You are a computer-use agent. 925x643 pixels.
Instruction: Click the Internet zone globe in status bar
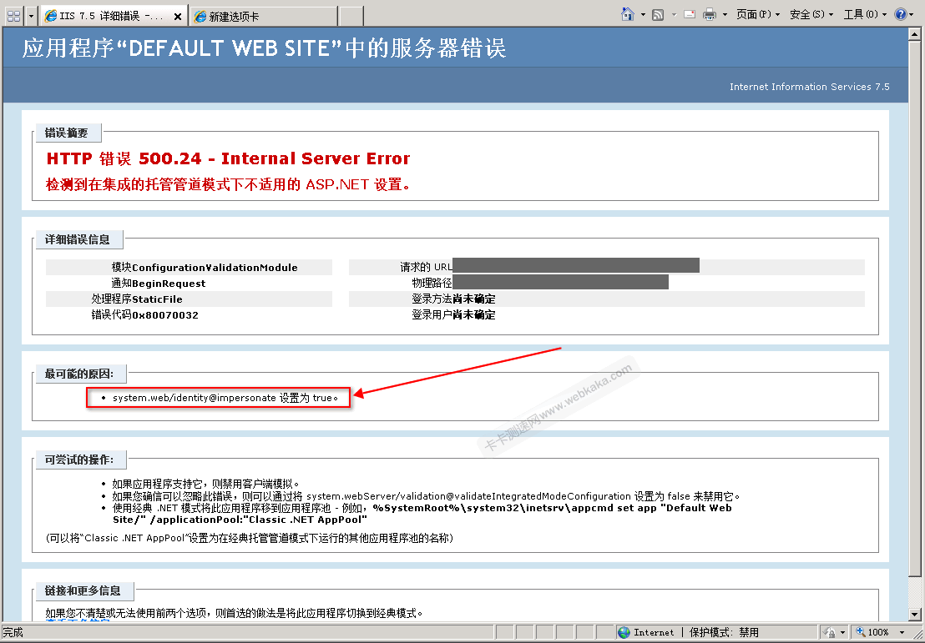624,632
